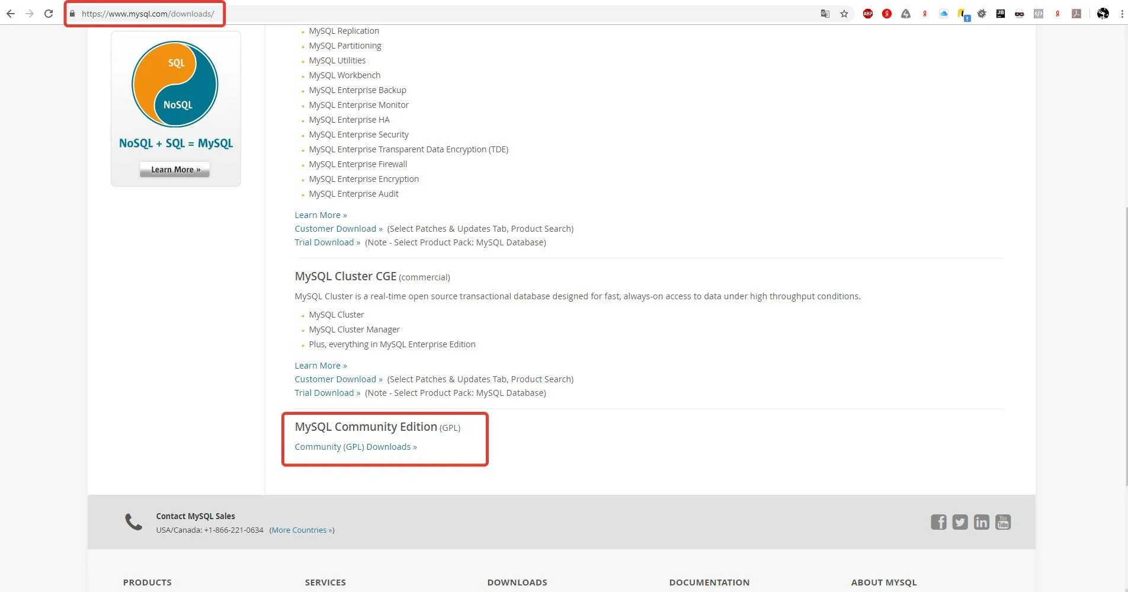The image size is (1128, 592).
Task: Click Trial Download under MySQL Cluster CGE
Action: point(327,393)
